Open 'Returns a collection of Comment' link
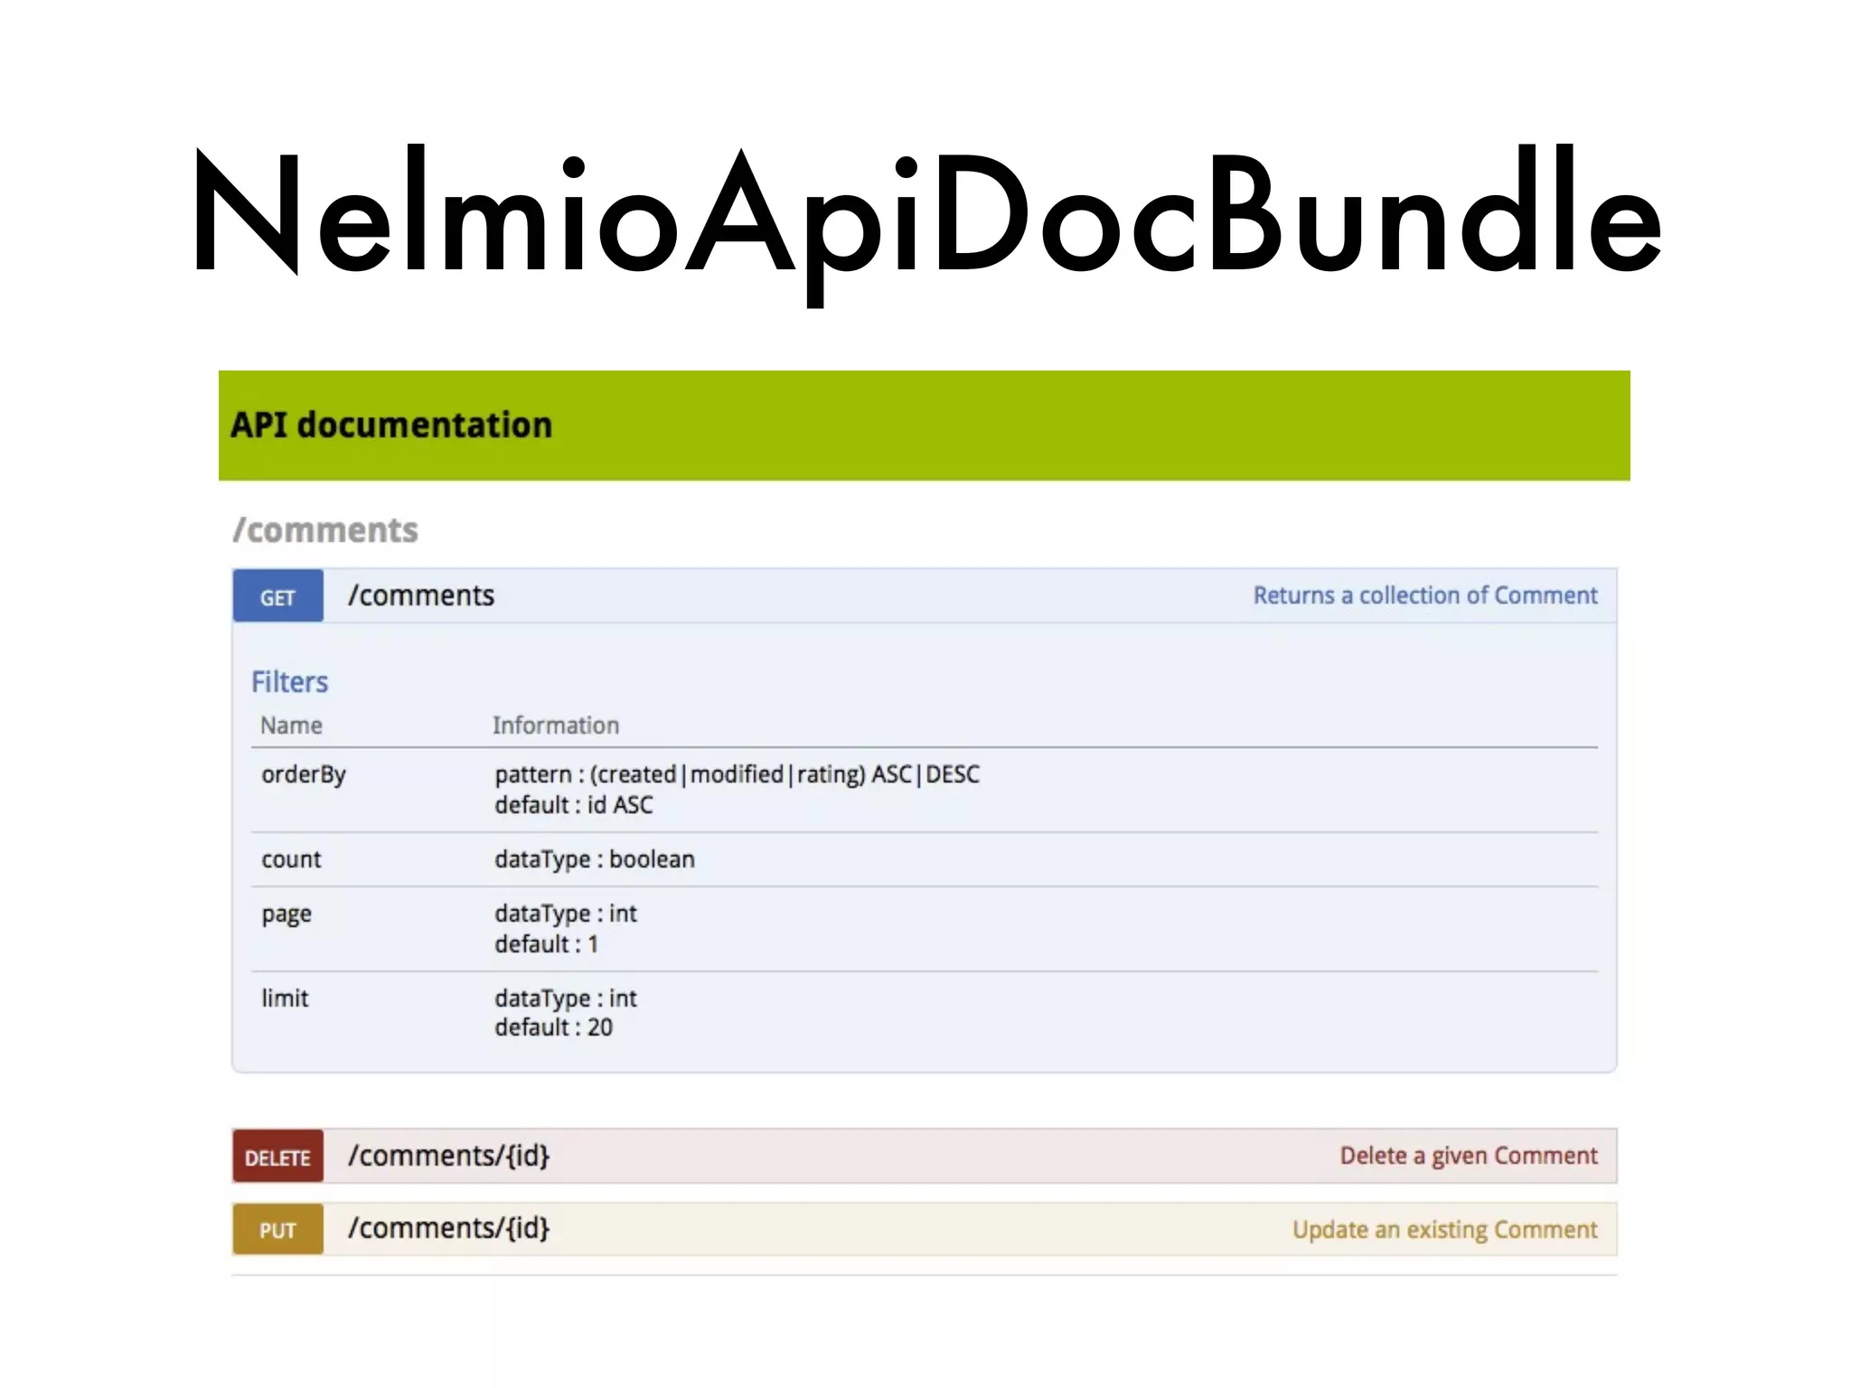The image size is (1851, 1388). (1424, 596)
